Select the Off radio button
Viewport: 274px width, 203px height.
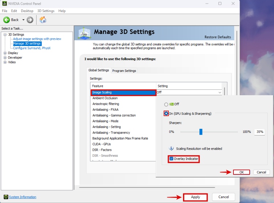(x=166, y=104)
